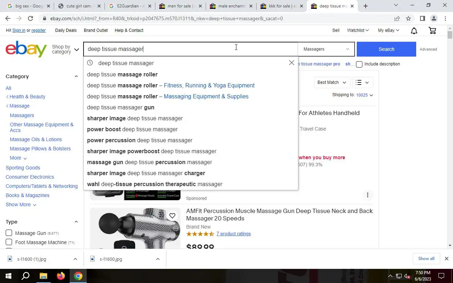This screenshot has width=453, height=283.
Task: Open a new browser tab with plus icon
Action: pyautogui.click(x=366, y=6)
